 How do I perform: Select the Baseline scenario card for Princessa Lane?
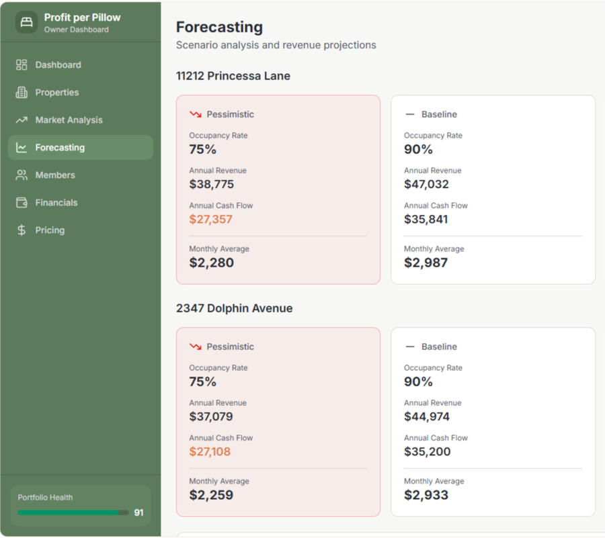(x=493, y=189)
